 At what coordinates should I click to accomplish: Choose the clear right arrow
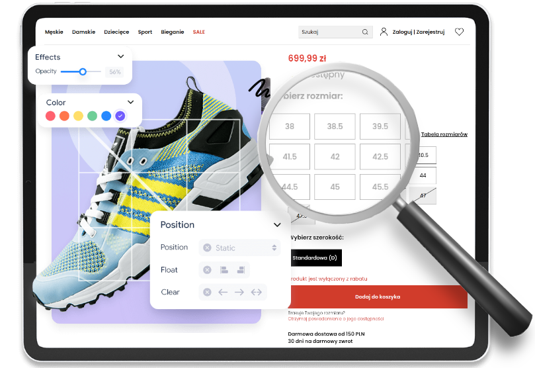[x=239, y=292]
